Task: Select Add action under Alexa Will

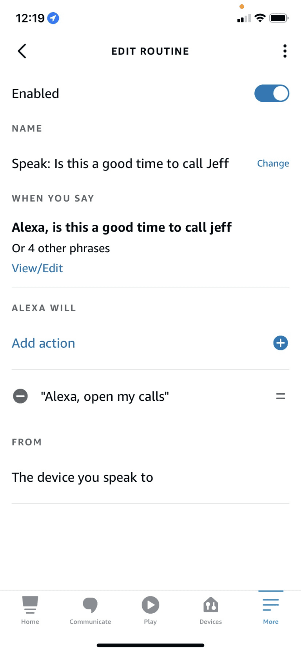Action: click(x=44, y=343)
